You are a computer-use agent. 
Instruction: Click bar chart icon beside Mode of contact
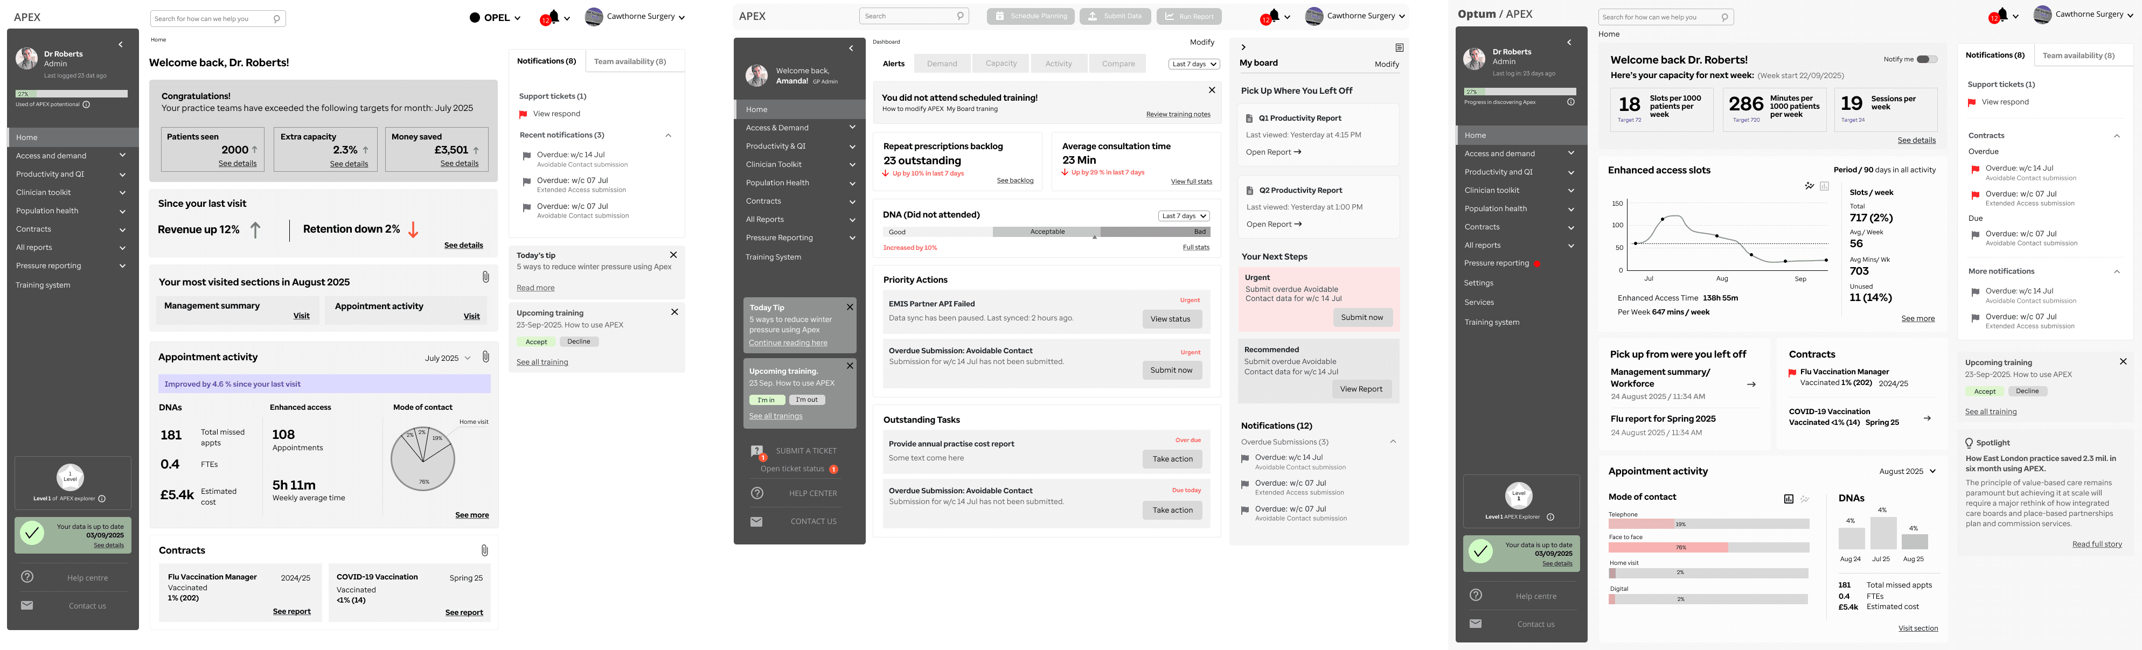(1789, 499)
